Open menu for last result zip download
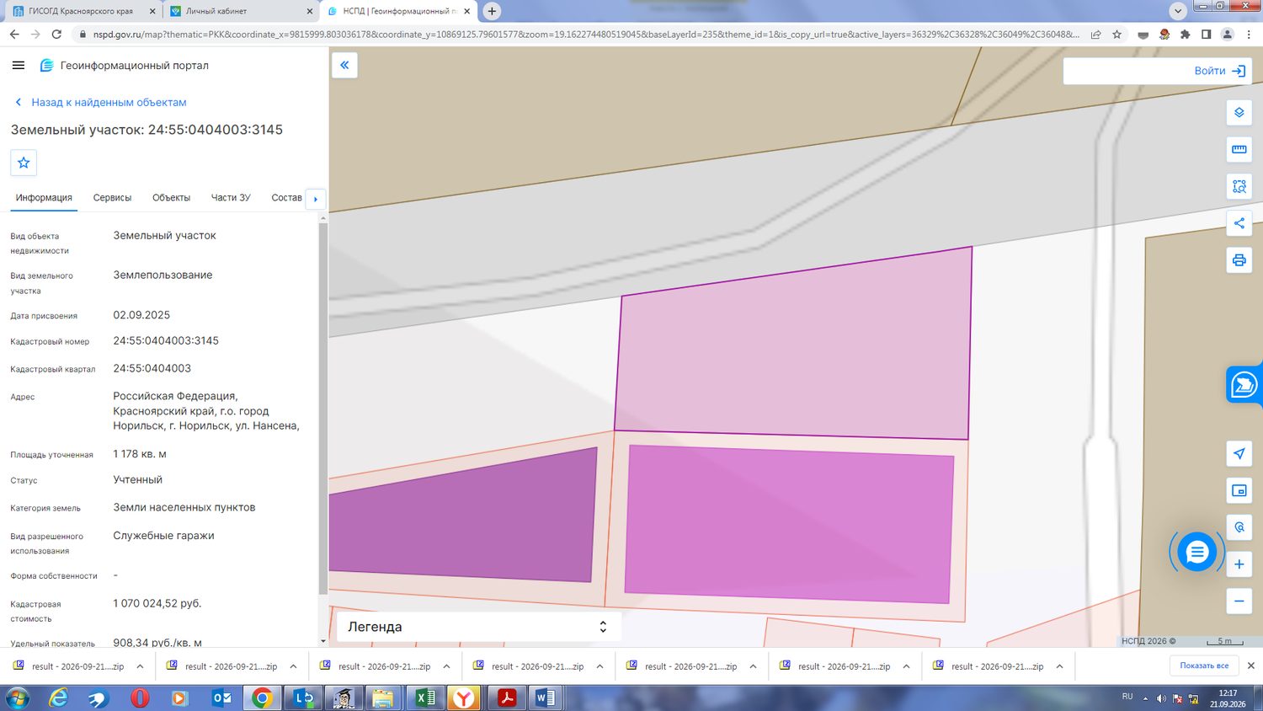 coord(1059,666)
